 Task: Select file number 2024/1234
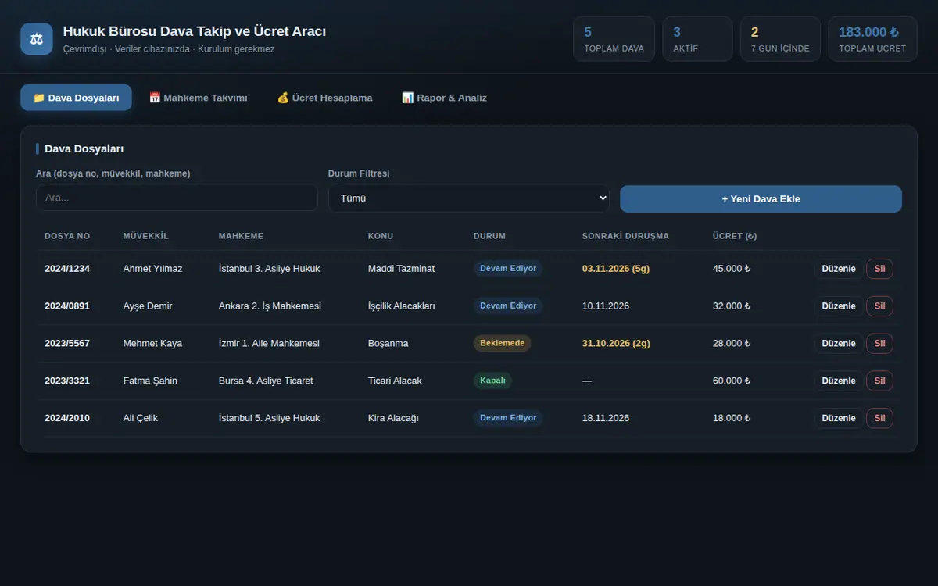[67, 269]
